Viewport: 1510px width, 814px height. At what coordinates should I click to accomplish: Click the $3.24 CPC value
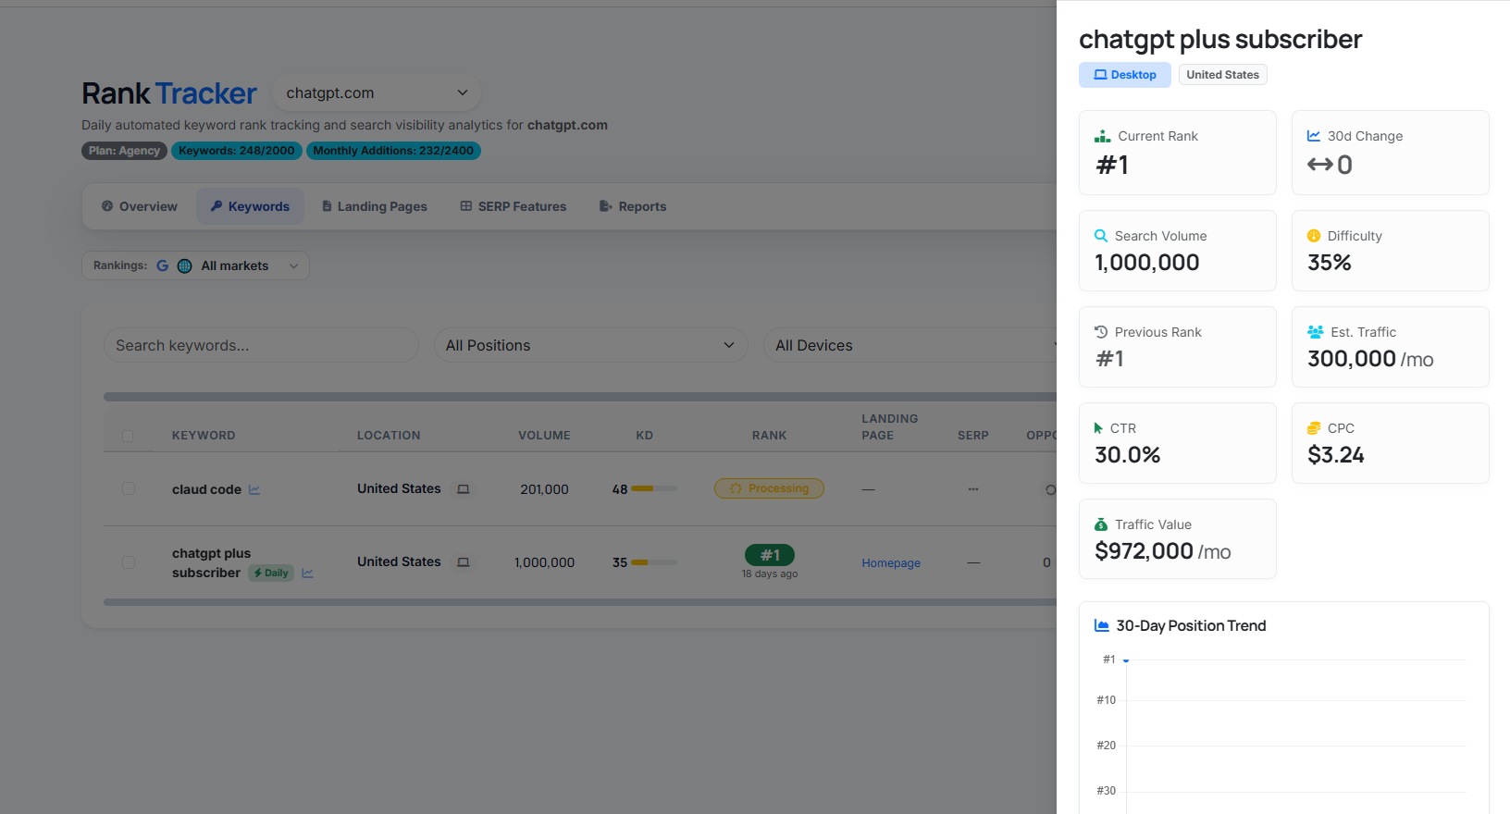1336,455
